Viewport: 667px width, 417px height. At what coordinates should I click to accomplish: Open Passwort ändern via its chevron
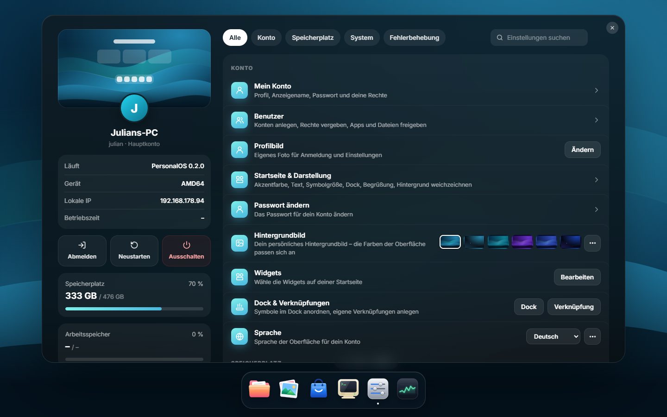[596, 209]
